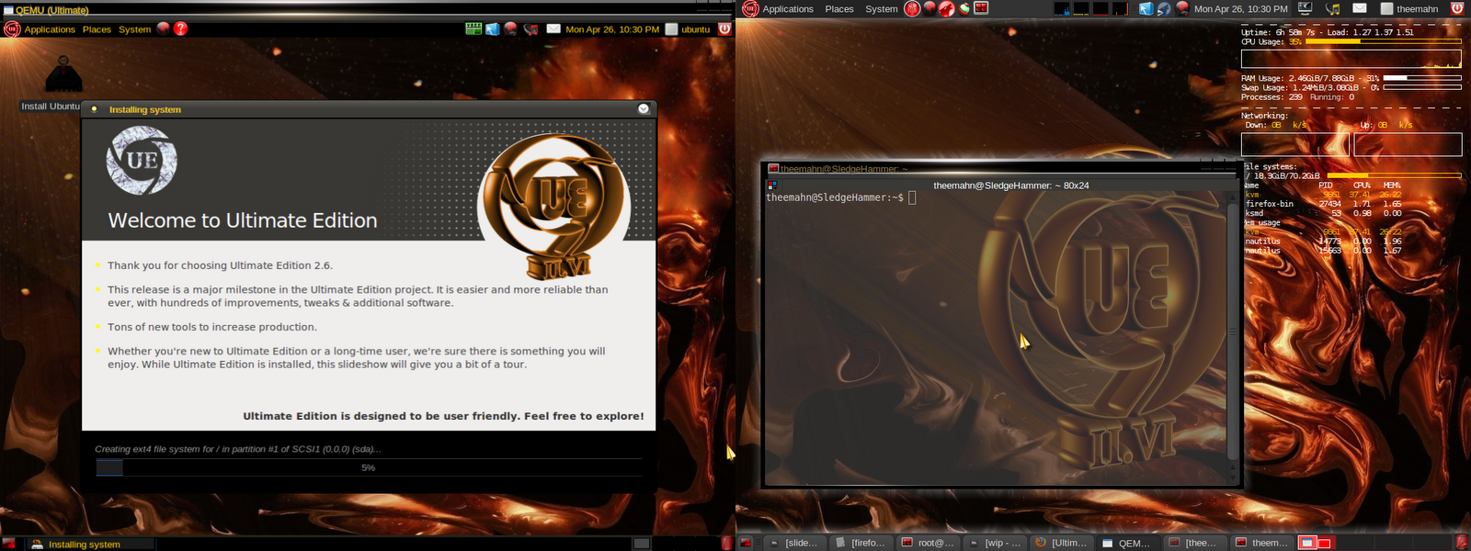Select the '[thee...' task in host taskbar
This screenshot has height=551, width=1471.
(1194, 543)
